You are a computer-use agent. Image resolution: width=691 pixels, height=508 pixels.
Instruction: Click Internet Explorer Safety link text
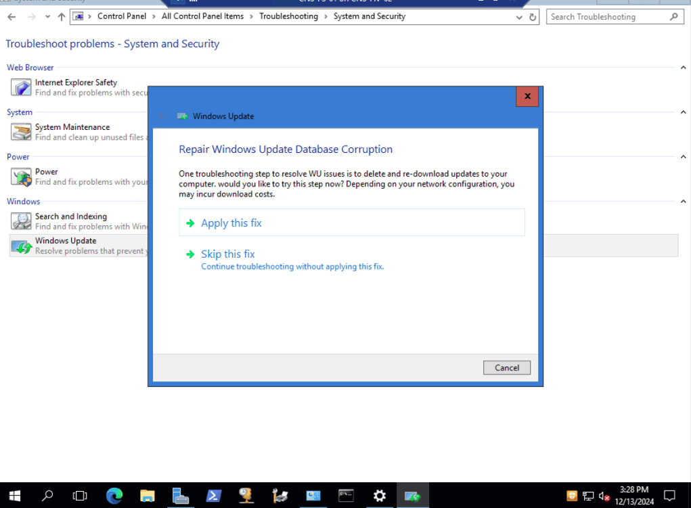[x=76, y=83]
